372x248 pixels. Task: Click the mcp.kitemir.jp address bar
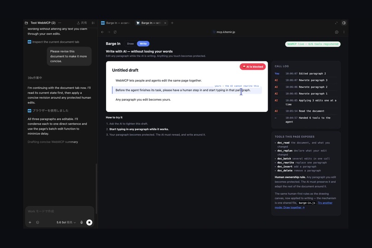coord(224,32)
